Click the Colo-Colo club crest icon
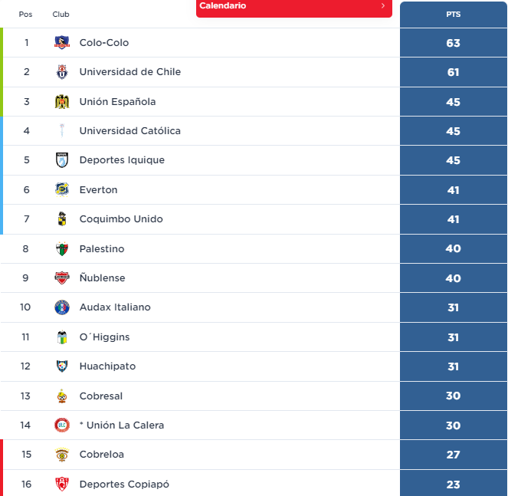Image resolution: width=508 pixels, height=496 pixels. click(62, 43)
